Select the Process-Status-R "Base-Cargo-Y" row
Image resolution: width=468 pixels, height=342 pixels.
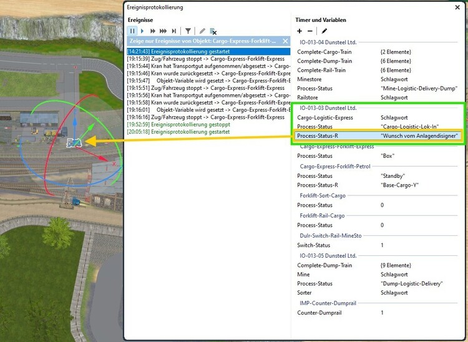click(x=378, y=185)
